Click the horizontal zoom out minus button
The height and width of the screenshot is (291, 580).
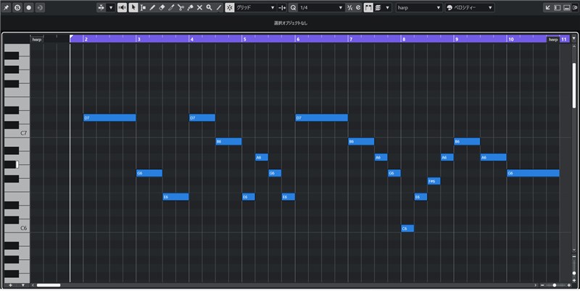point(542,285)
